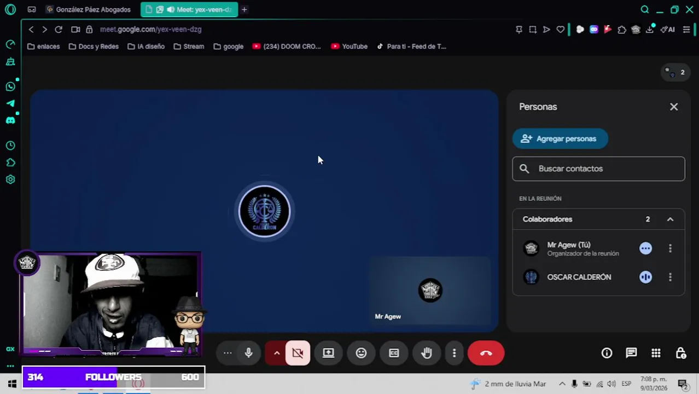This screenshot has height=394, width=699.
Task: Leave the call with red hang-up button
Action: [x=486, y=353]
